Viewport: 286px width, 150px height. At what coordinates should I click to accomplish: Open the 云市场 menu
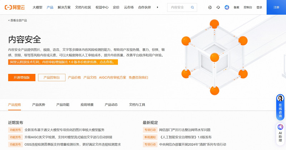click(129, 7)
